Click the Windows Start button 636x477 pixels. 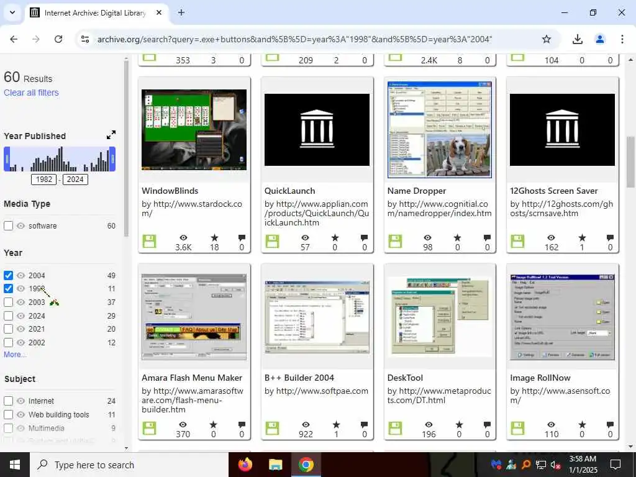(x=15, y=465)
